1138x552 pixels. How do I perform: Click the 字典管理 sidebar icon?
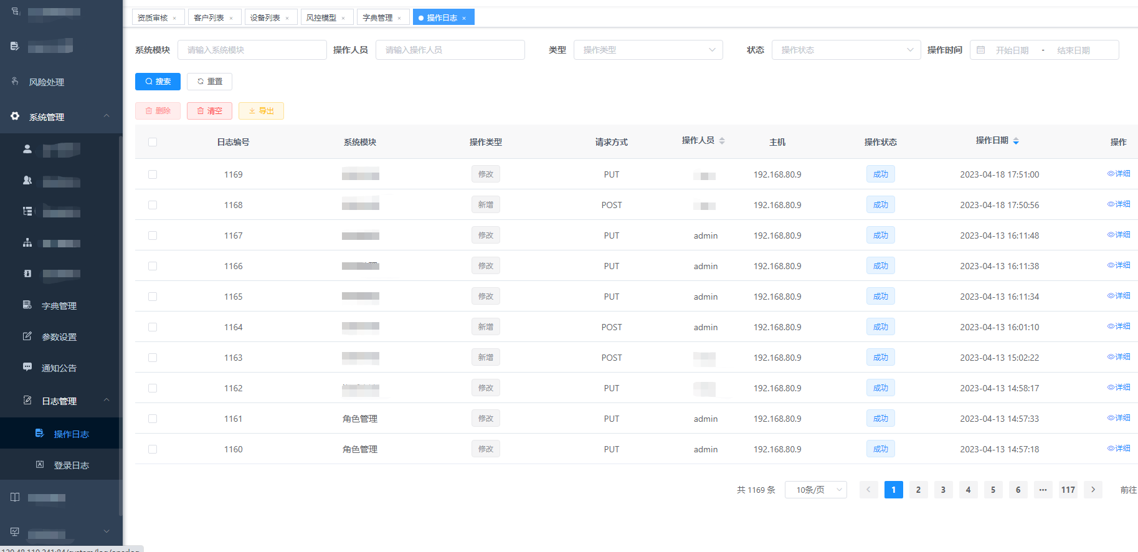click(x=27, y=305)
